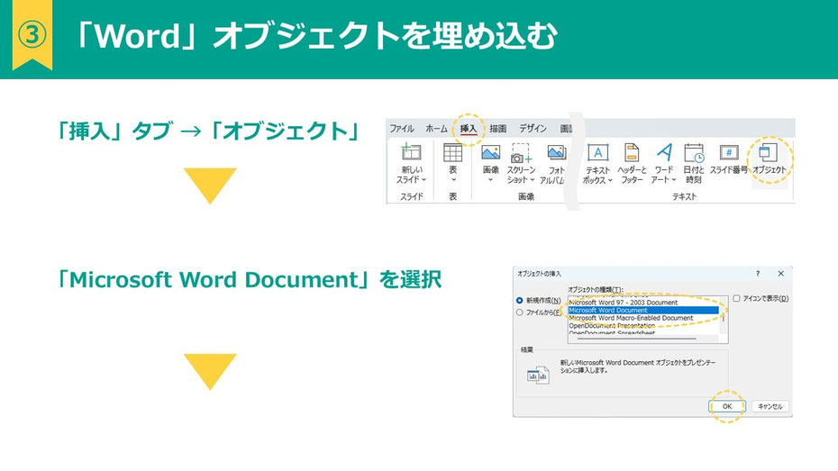Switch to the デザイン (Design) tab

pos(533,129)
